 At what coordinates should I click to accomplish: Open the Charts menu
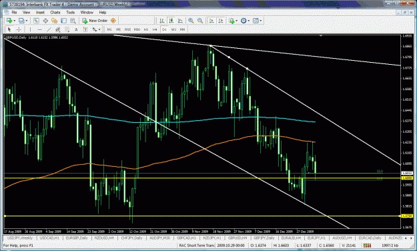[55, 12]
